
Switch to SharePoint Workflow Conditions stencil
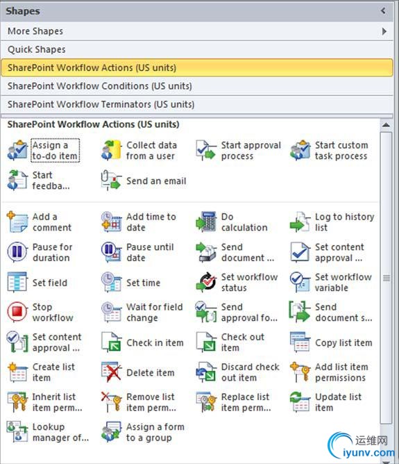point(197,86)
